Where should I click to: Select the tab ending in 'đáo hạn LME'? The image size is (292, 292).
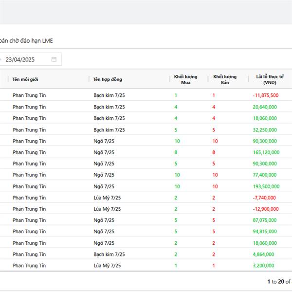coord(26,40)
